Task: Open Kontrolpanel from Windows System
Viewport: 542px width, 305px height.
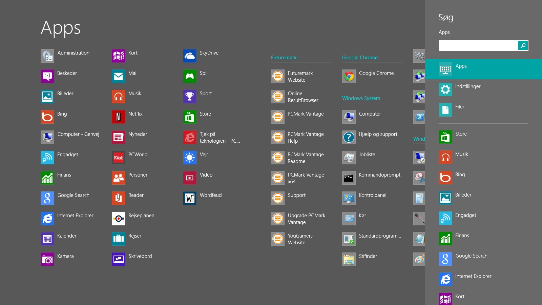Action: [349, 198]
